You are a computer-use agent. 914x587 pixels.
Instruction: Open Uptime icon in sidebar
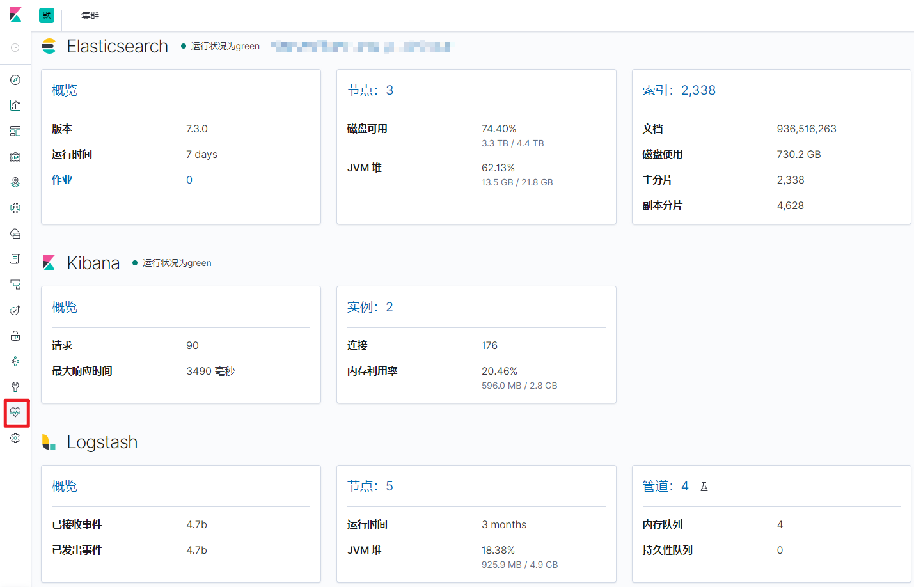15,310
